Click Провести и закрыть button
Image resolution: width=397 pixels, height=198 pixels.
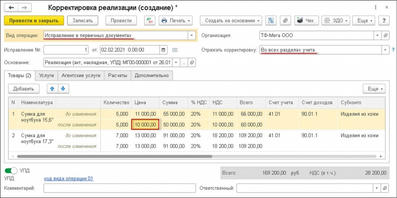[34, 20]
